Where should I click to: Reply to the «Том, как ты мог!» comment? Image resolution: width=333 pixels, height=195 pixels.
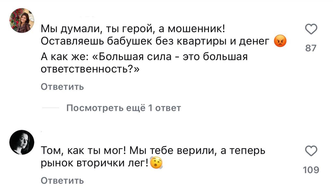tap(62, 180)
